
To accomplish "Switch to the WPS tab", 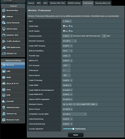I will [x=39, y=3].
